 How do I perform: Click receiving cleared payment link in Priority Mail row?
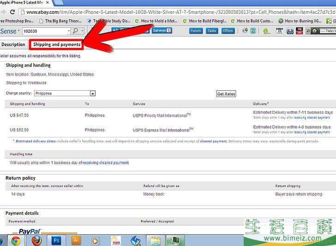[x=312, y=117]
